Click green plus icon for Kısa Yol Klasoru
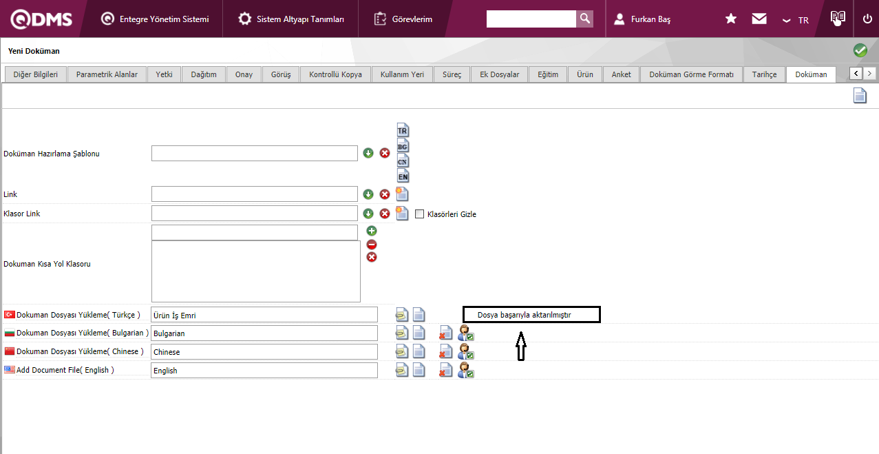 [372, 231]
